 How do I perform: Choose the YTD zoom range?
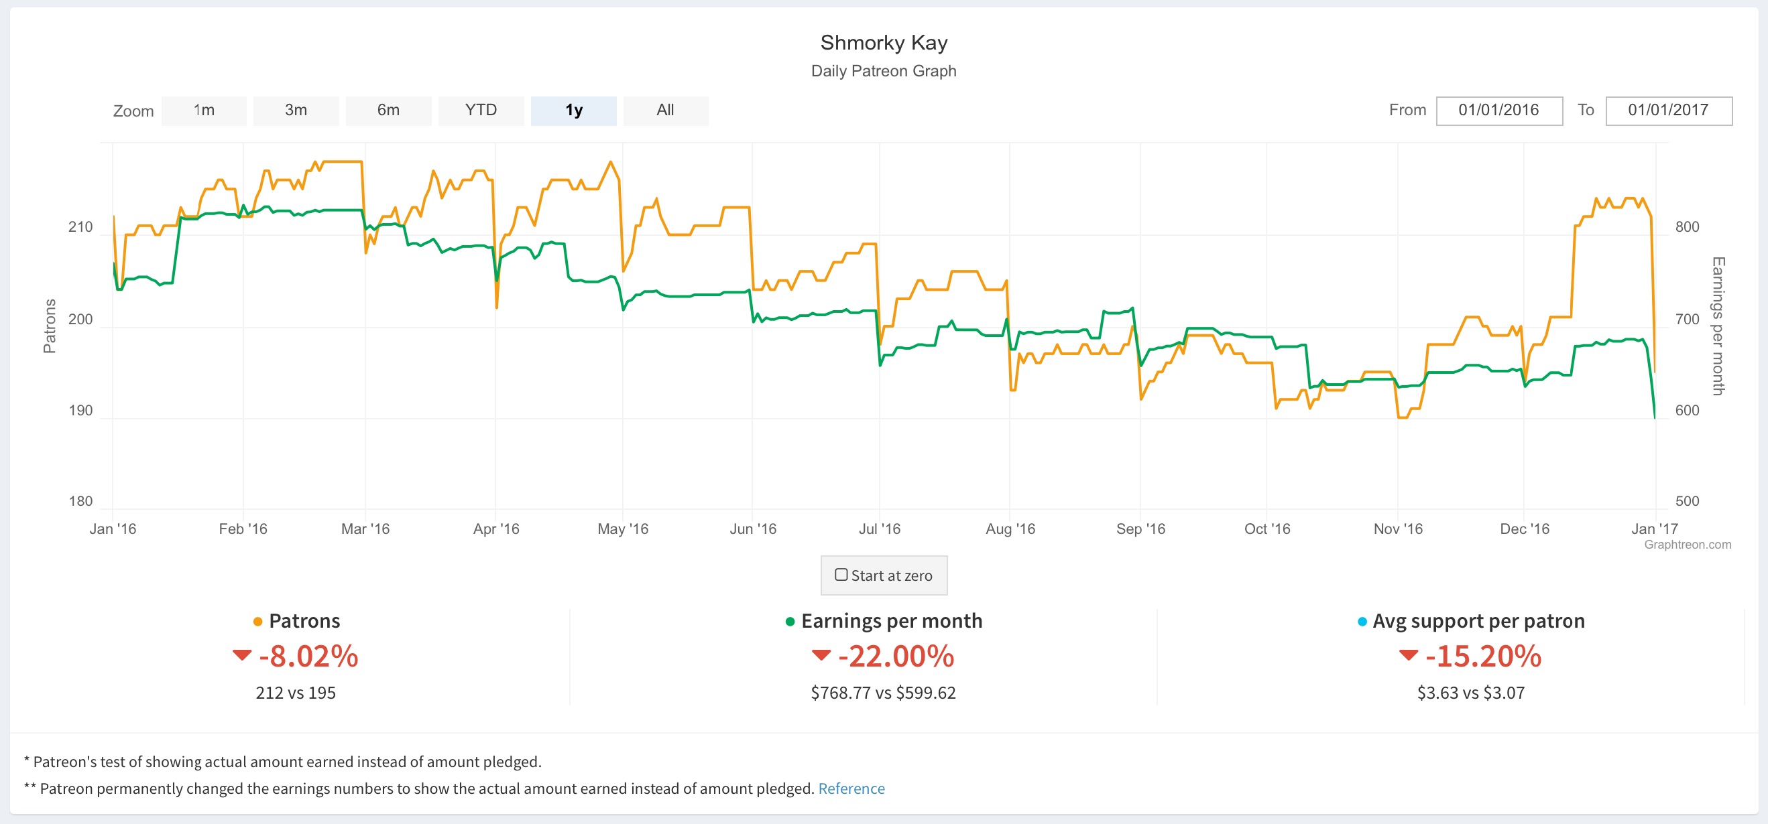(x=481, y=111)
